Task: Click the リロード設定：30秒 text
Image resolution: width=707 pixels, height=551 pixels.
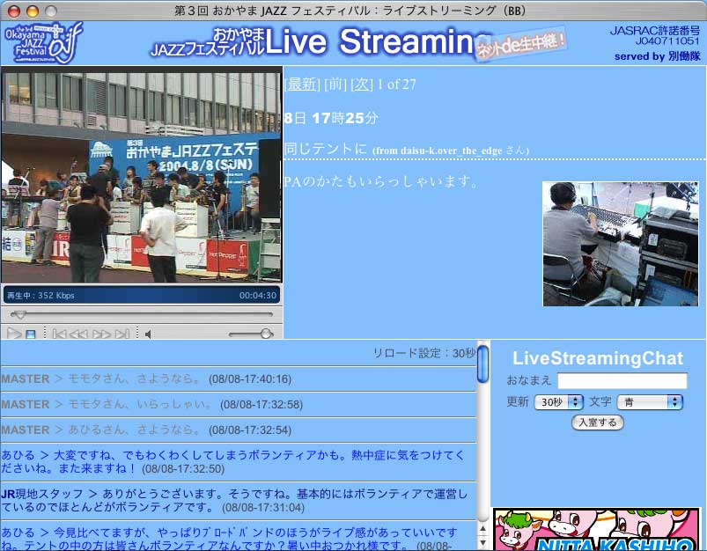Action: click(423, 353)
